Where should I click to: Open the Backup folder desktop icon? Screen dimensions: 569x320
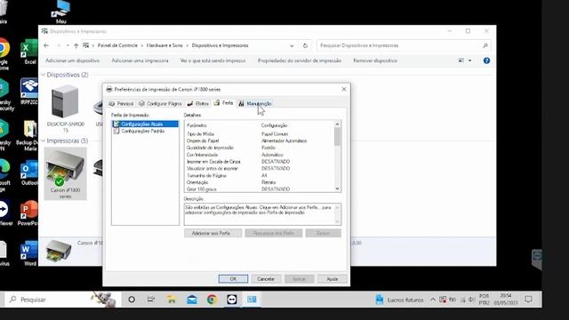pos(29,135)
